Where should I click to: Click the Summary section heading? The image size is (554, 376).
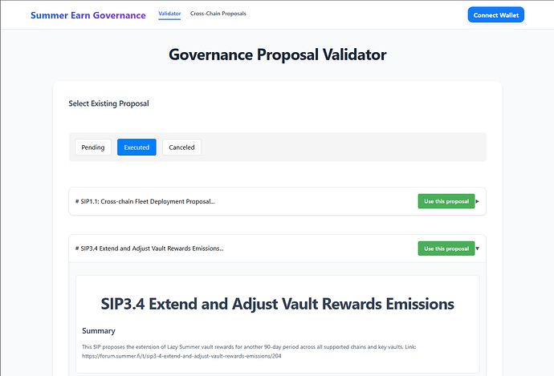pos(99,331)
